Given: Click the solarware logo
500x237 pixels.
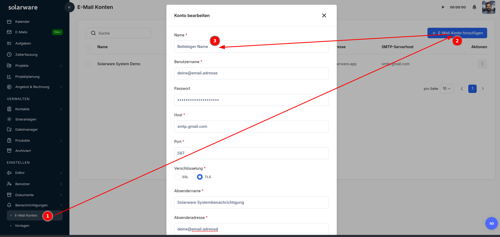Looking at the screenshot, I should [x=23, y=7].
